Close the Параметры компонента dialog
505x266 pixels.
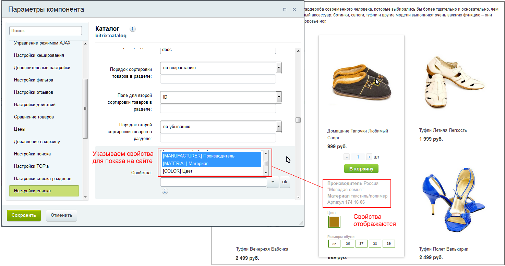294,10
